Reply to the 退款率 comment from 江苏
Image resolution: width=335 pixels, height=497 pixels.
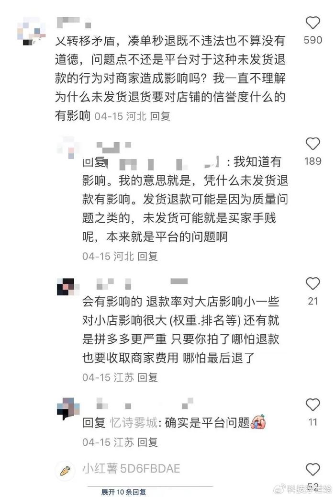click(x=148, y=377)
